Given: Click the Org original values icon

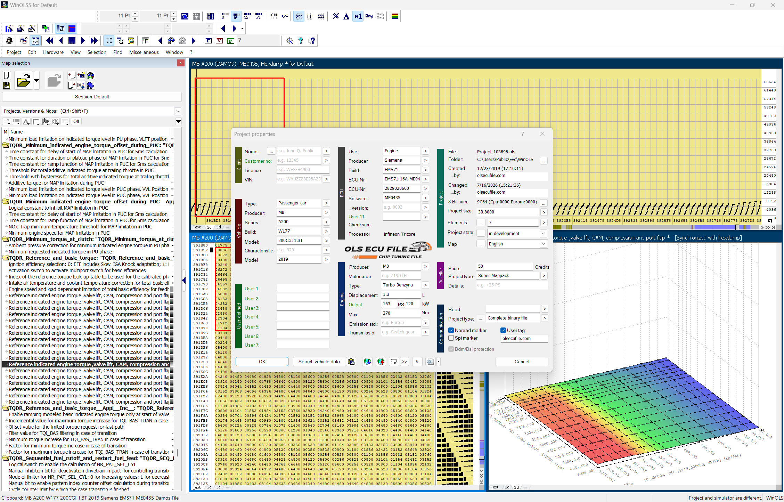Looking at the screenshot, I should click(369, 16).
